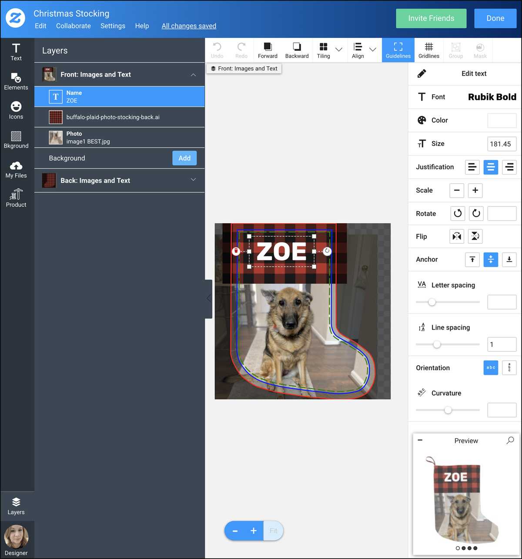The width and height of the screenshot is (522, 559).
Task: Open the Elements panel in sidebar
Action: (x=16, y=81)
